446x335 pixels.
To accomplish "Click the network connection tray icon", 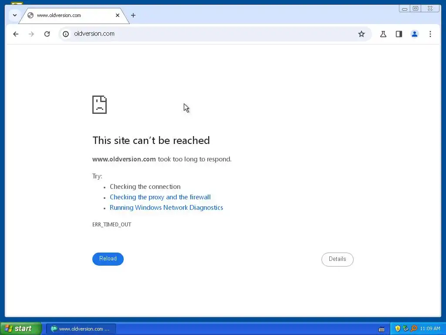I will coord(405,329).
